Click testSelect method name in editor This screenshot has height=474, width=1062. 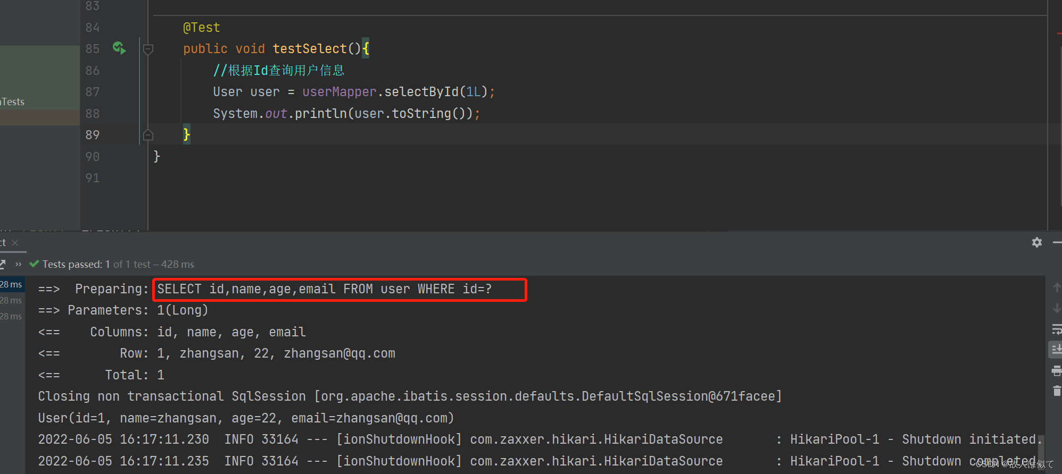click(309, 49)
